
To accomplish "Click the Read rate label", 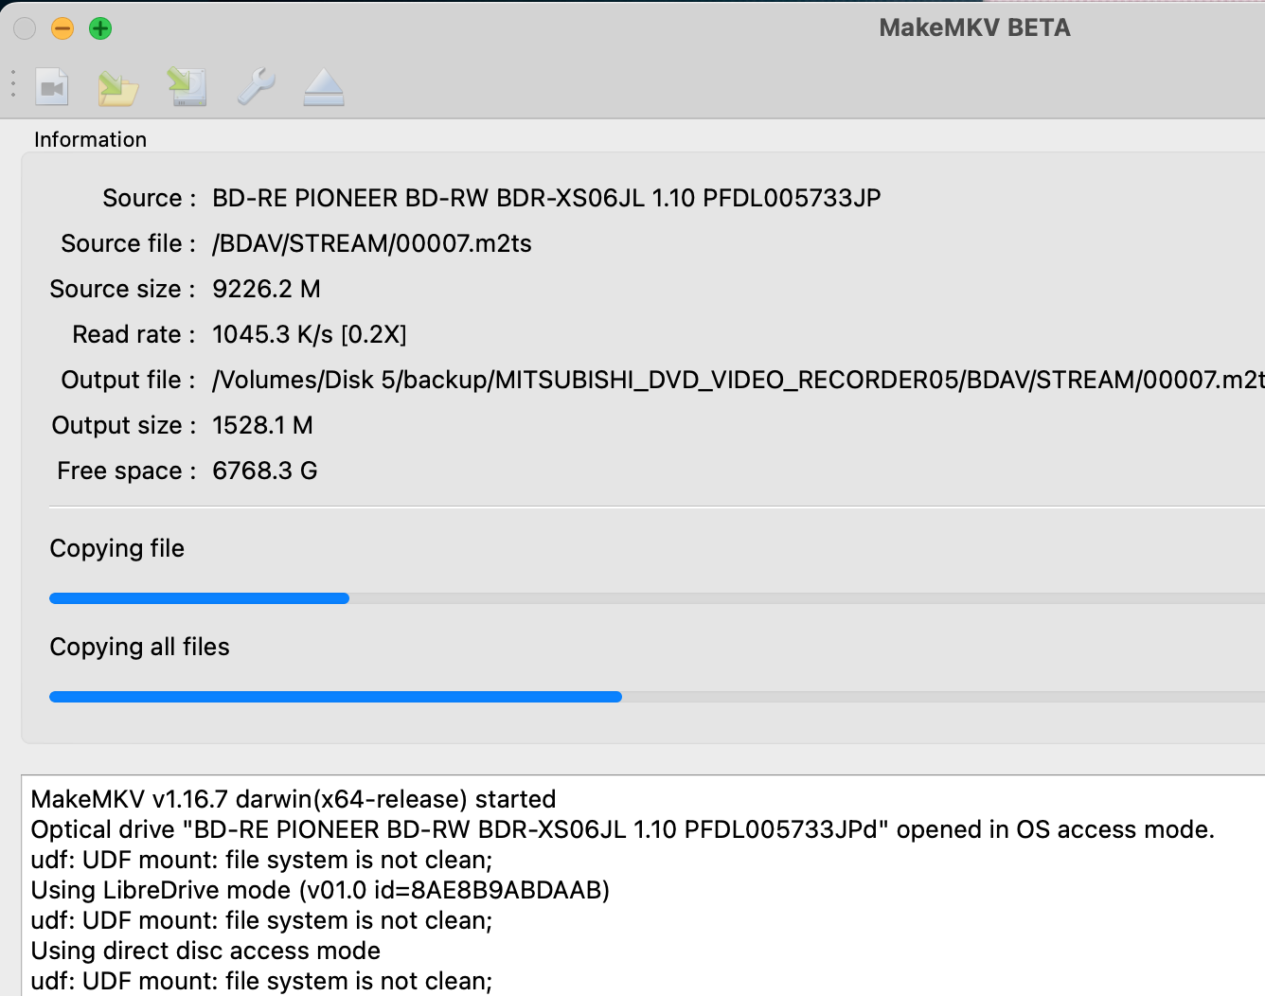I will [134, 334].
